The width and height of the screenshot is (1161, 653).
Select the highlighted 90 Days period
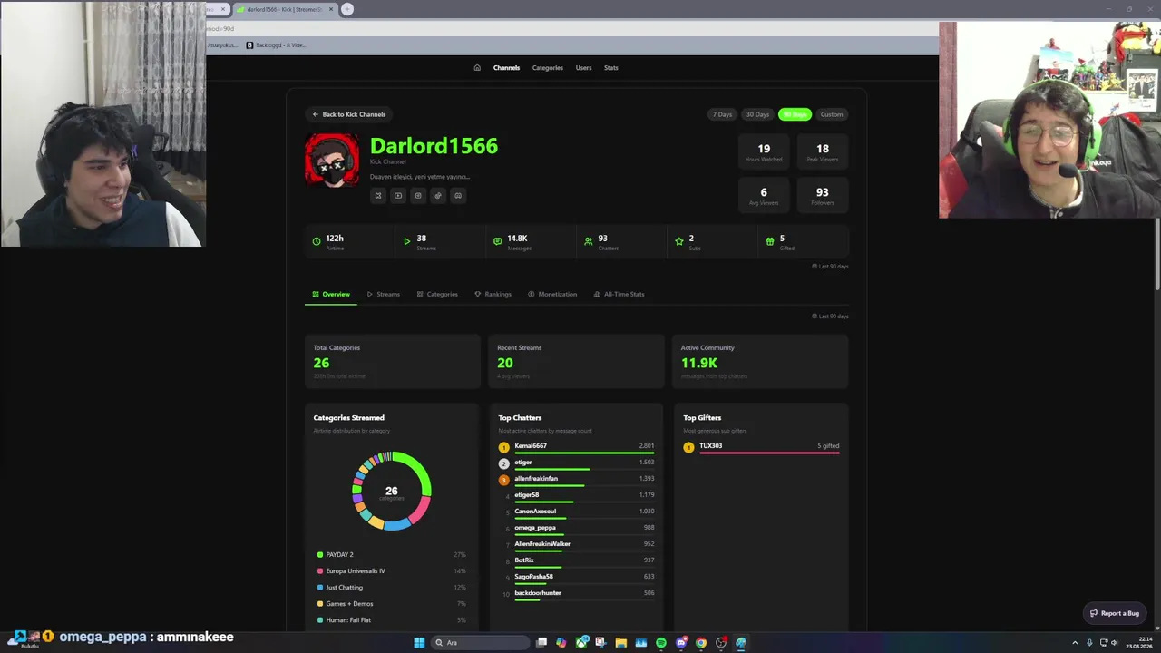point(795,114)
